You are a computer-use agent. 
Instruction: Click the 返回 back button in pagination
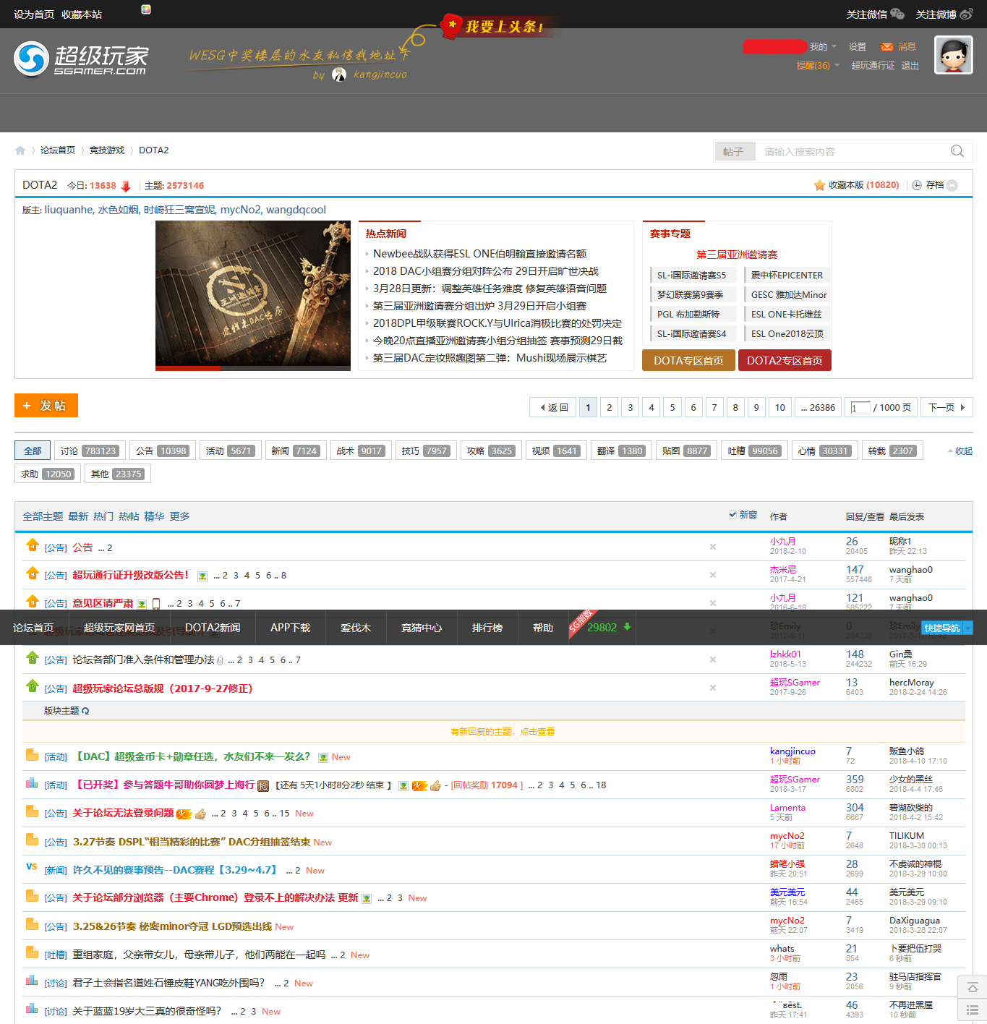click(554, 407)
